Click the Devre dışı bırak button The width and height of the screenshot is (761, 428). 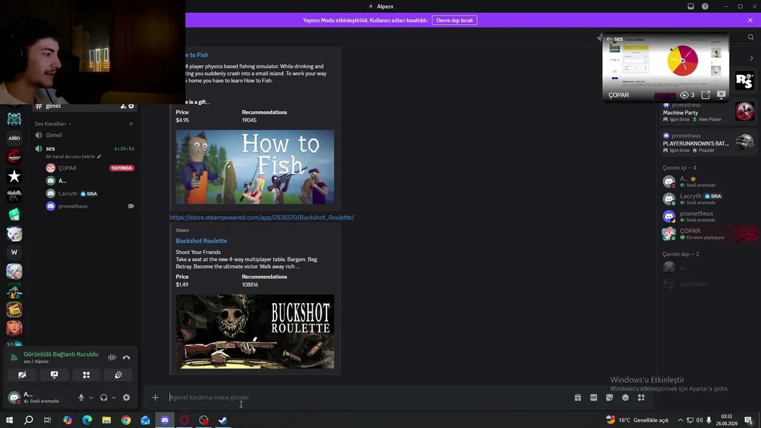click(x=454, y=20)
